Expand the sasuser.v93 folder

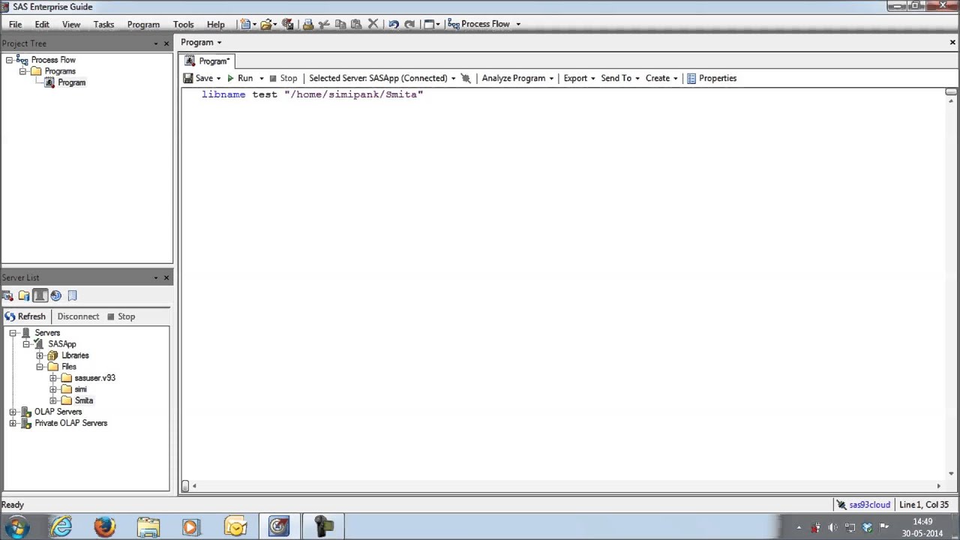[x=53, y=378]
